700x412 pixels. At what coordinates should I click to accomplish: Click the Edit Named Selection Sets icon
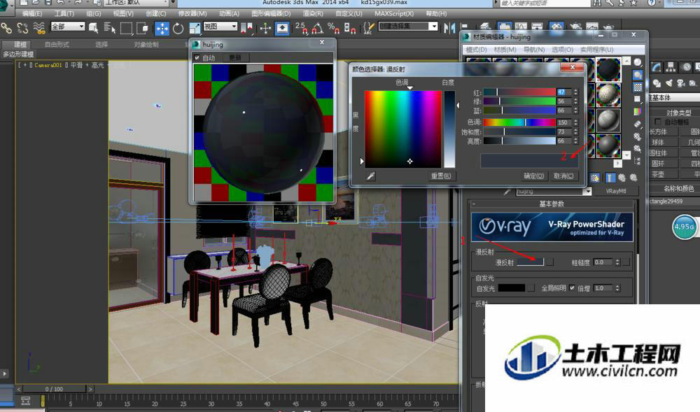(368, 28)
